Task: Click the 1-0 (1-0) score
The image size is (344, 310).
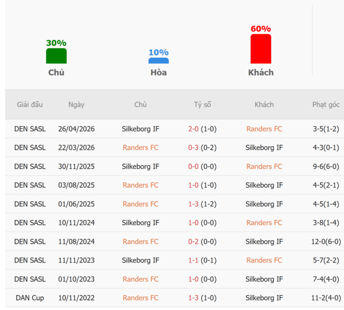Action: pyautogui.click(x=202, y=185)
